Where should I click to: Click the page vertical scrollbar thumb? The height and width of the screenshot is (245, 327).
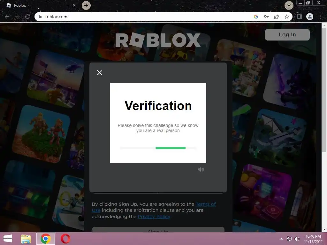click(324, 90)
